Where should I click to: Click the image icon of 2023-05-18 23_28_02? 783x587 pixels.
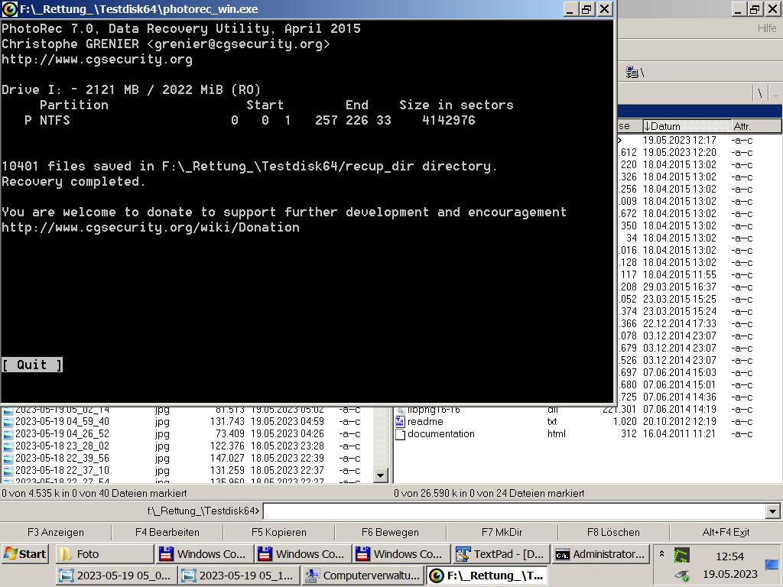(x=8, y=446)
